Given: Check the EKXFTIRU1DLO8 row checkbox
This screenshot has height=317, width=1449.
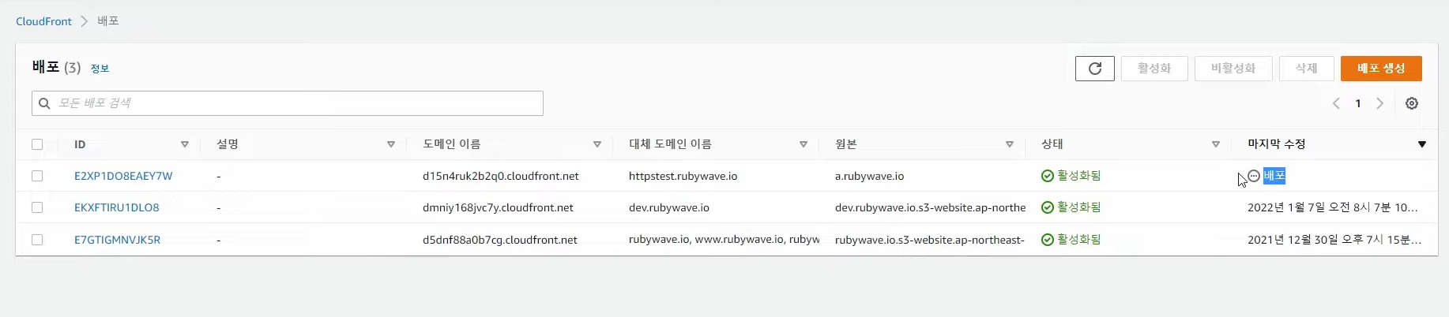Looking at the screenshot, I should tap(37, 207).
